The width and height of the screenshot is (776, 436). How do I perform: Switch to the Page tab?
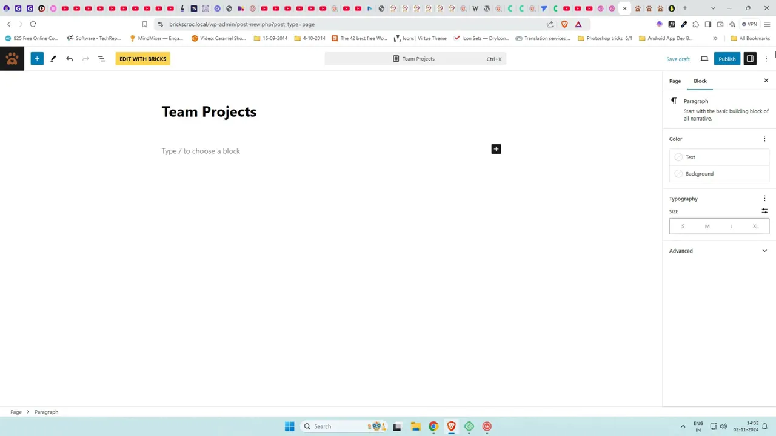(675, 81)
